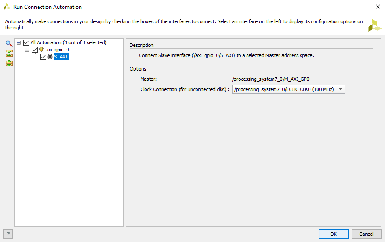This screenshot has height=242, width=385.
Task: Click the Description section heading
Action: point(142,45)
